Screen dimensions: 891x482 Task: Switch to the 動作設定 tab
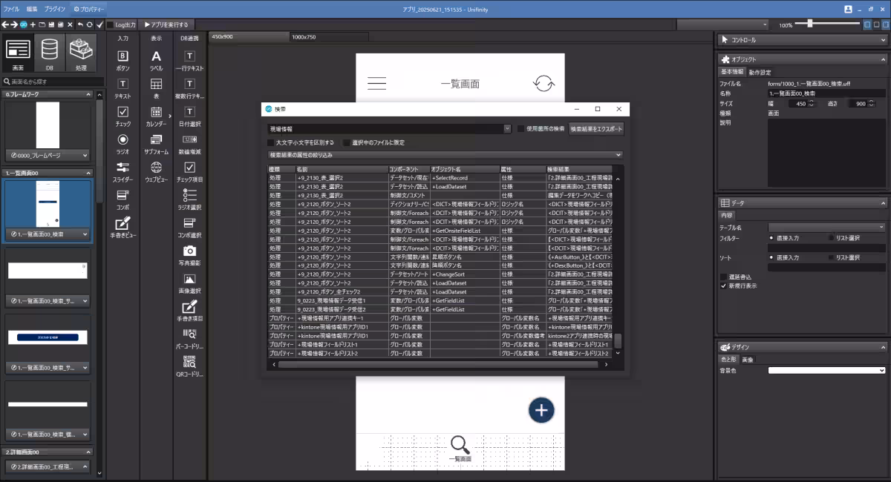(x=760, y=73)
